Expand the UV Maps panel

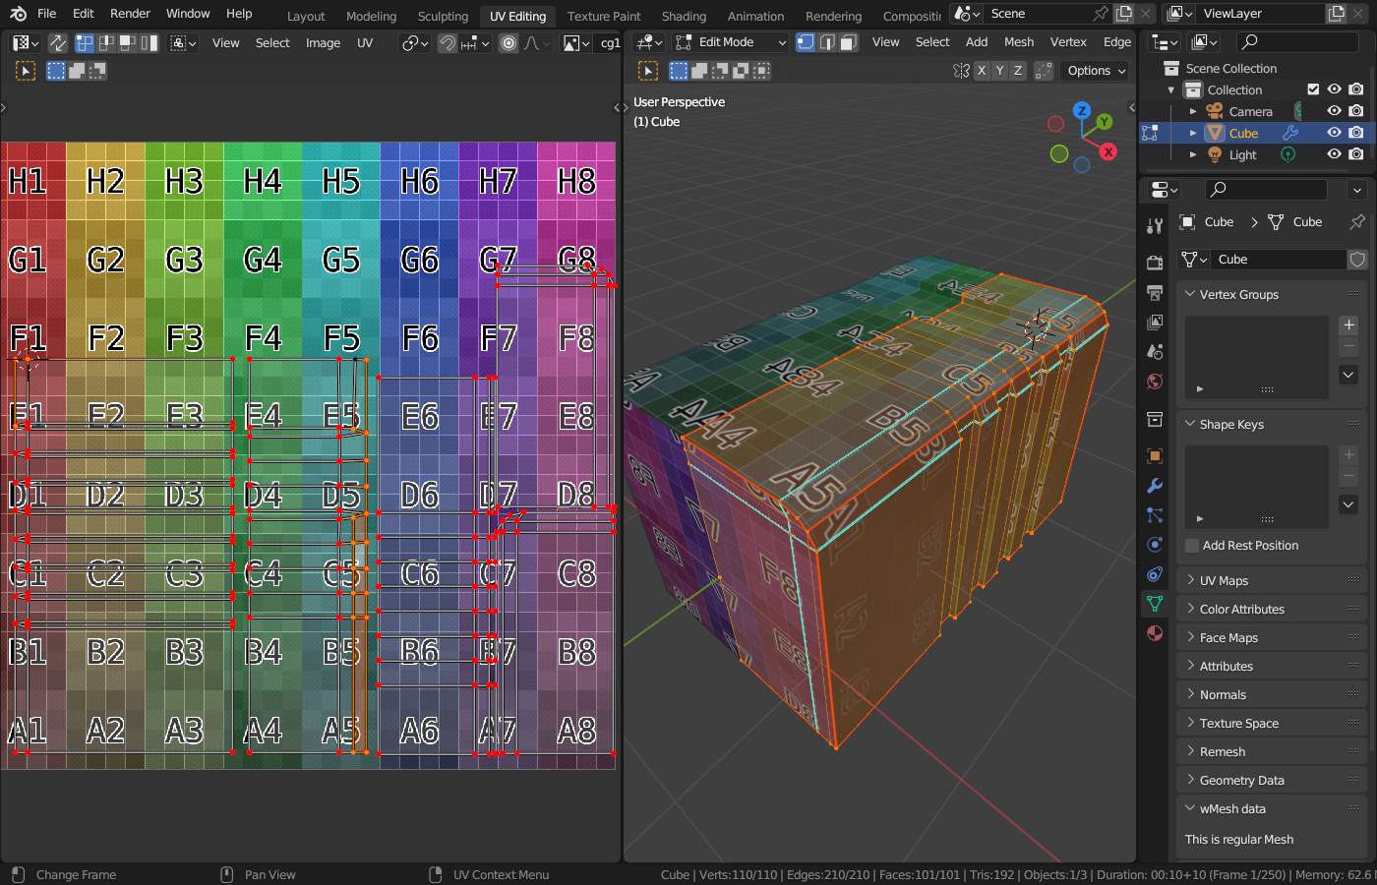tap(1271, 581)
